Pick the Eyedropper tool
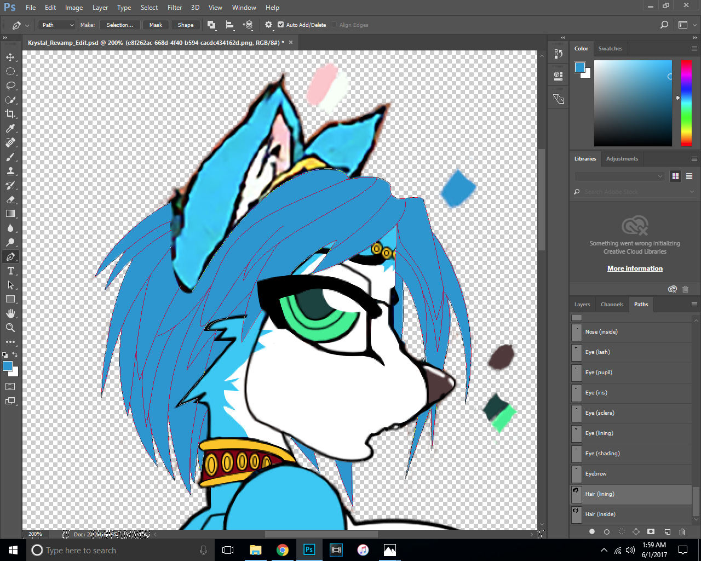Image resolution: width=701 pixels, height=561 pixels. [10, 128]
